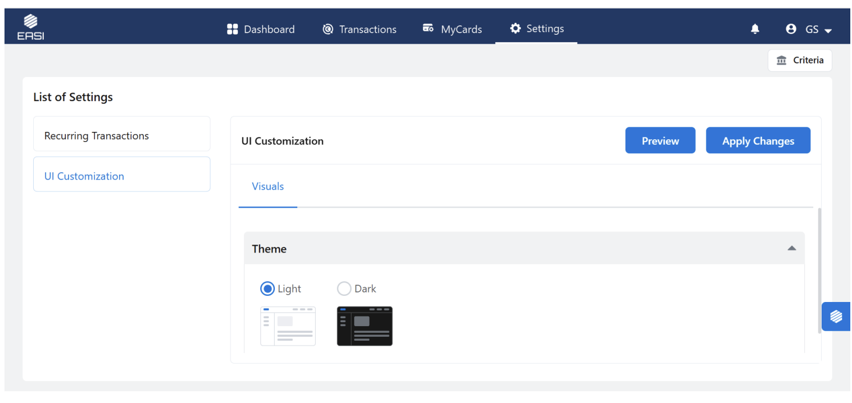852x403 pixels.
Task: Open the floating EASI widget on right edge
Action: coord(836,317)
